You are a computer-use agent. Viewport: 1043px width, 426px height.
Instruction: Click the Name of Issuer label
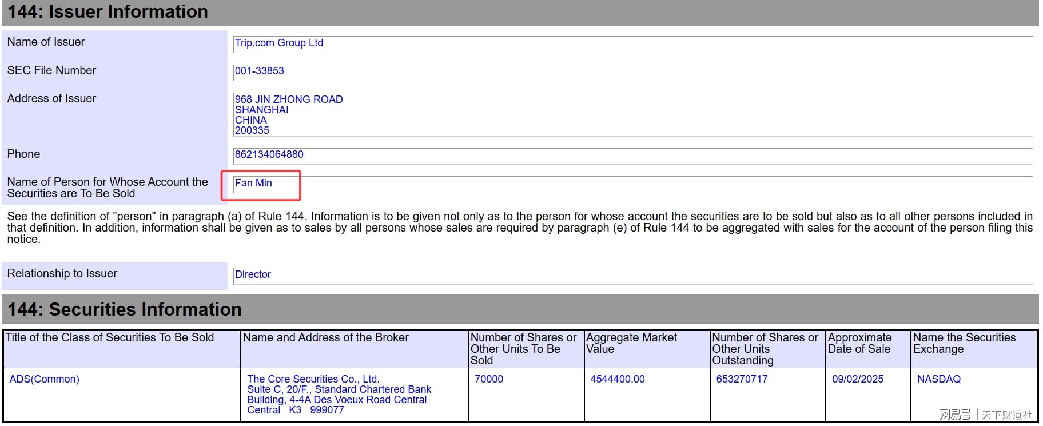click(46, 42)
